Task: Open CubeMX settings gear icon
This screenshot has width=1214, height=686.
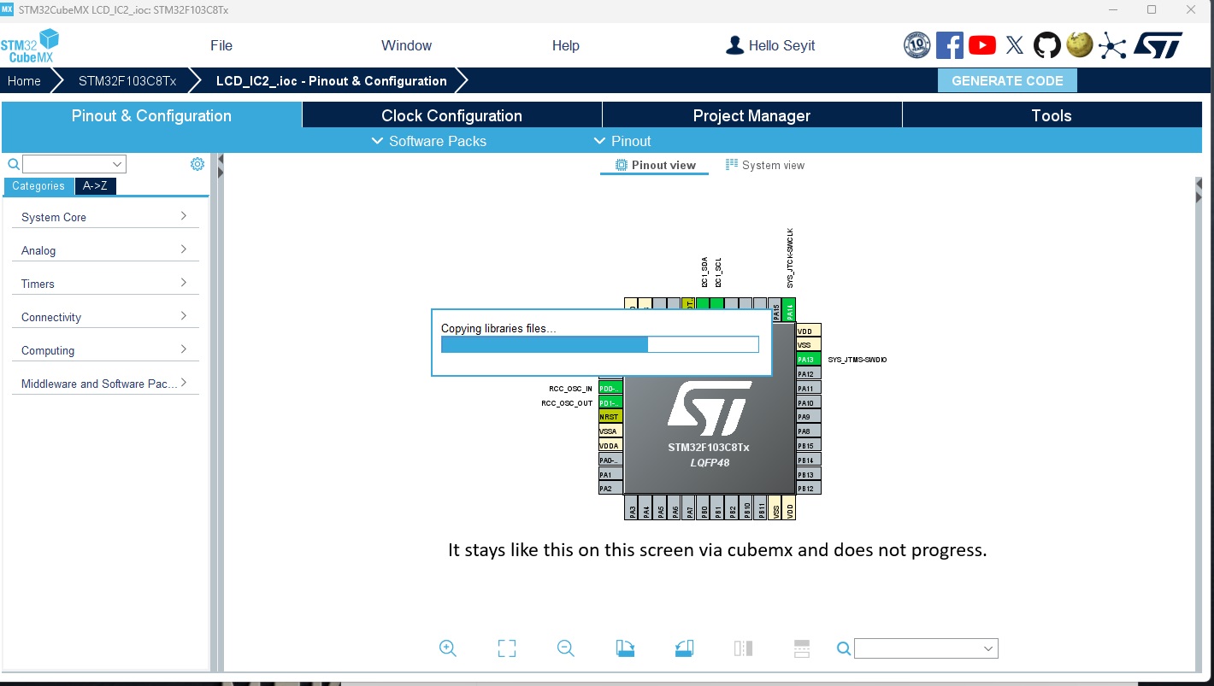Action: point(197,163)
